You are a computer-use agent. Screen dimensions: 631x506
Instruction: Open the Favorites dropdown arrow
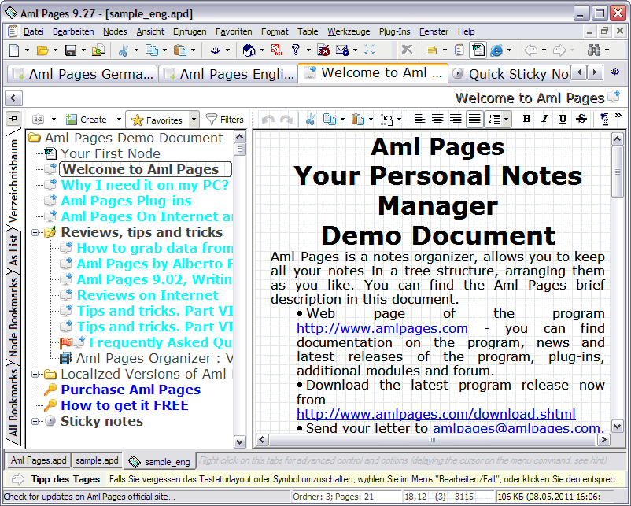click(194, 120)
